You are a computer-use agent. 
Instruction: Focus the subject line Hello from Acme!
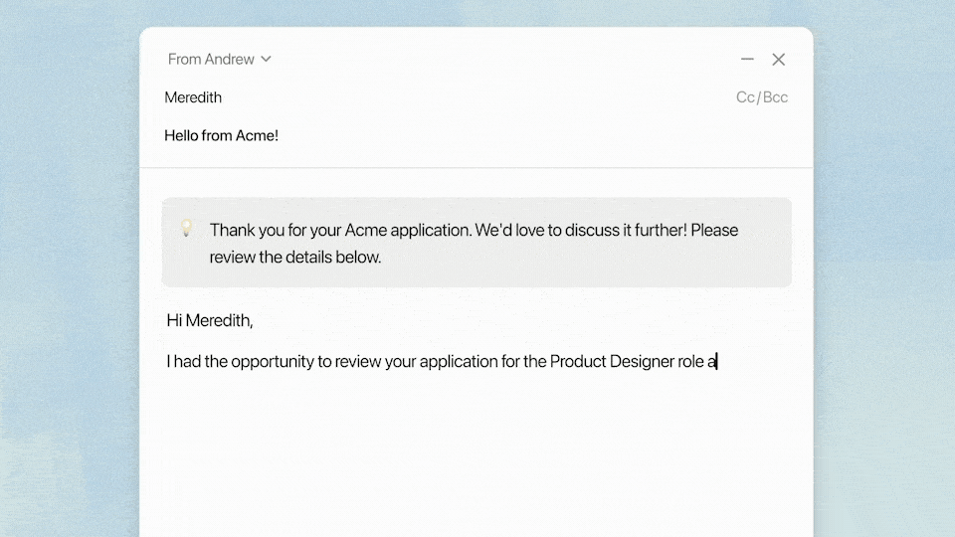point(221,135)
